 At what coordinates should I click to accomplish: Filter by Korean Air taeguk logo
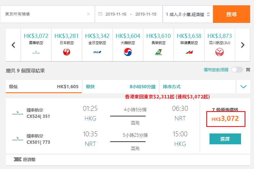coord(128,52)
